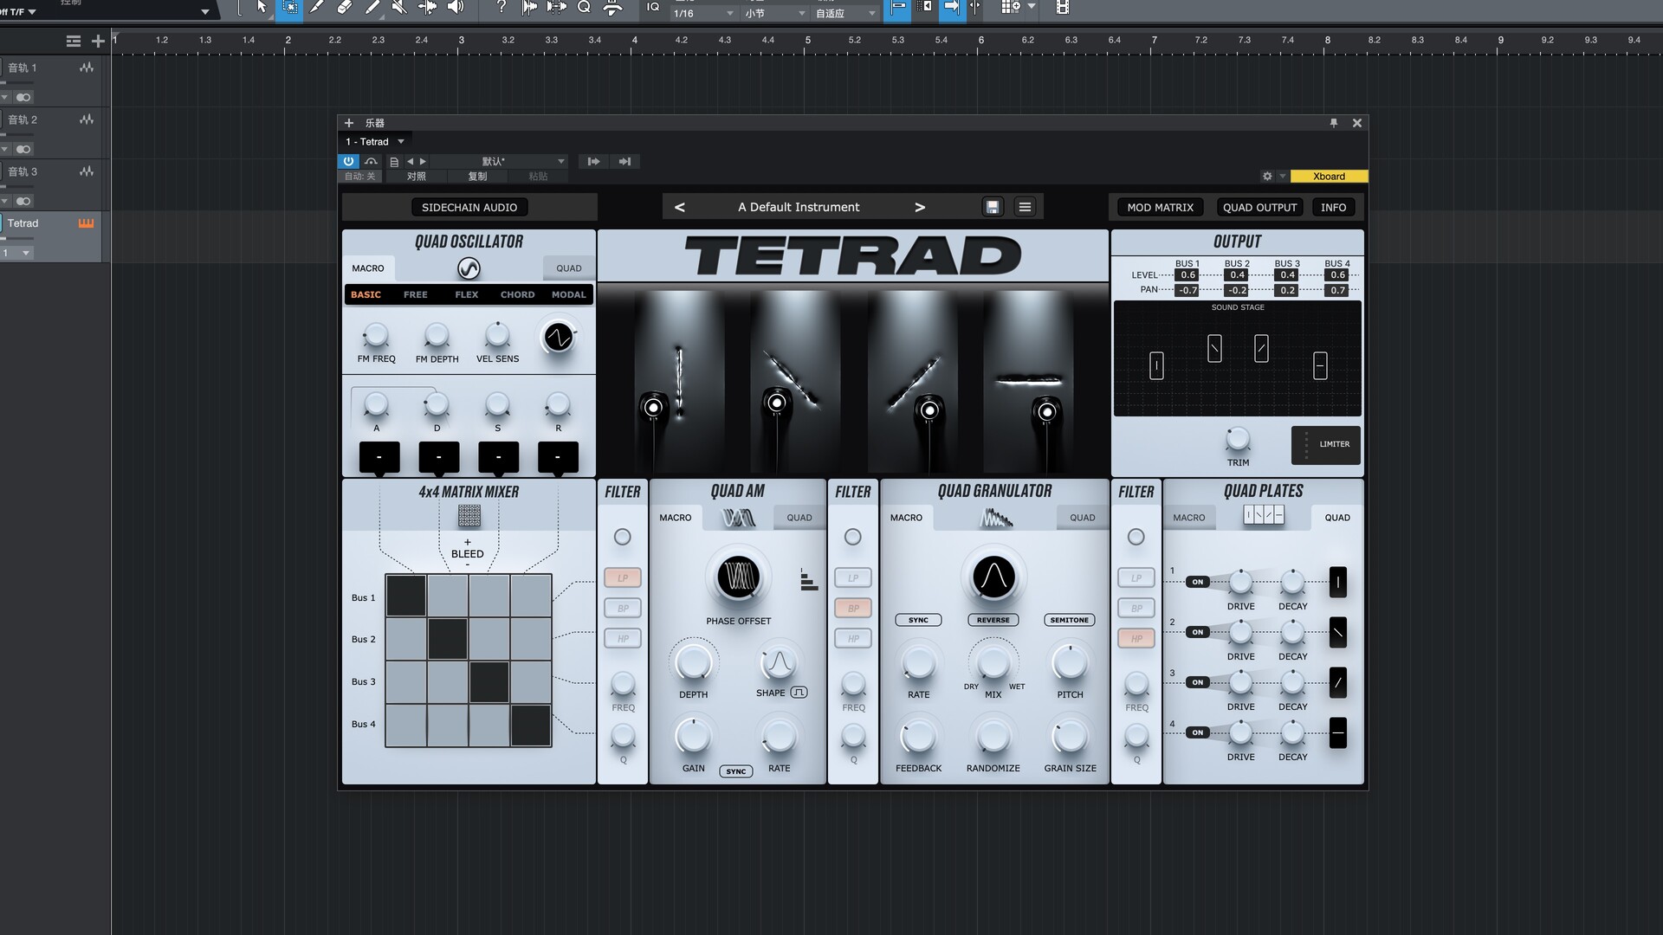Switch oscillator mode to FREE
The width and height of the screenshot is (1663, 935).
click(x=416, y=294)
